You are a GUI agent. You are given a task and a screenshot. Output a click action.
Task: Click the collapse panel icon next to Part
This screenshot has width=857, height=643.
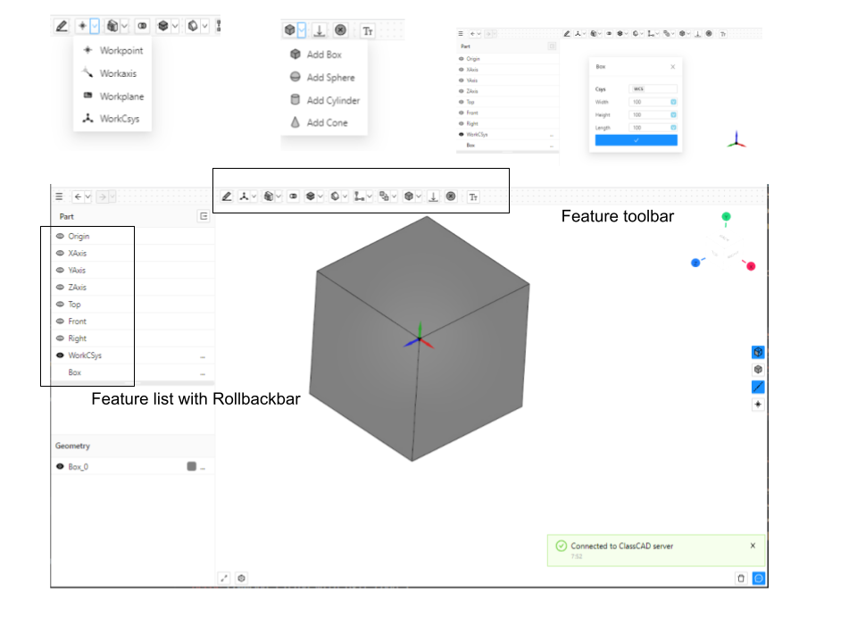point(203,216)
